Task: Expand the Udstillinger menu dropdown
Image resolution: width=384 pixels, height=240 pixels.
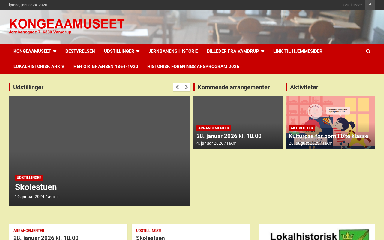Action: [138, 52]
